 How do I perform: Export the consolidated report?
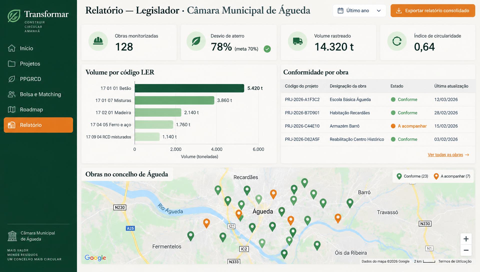click(433, 10)
